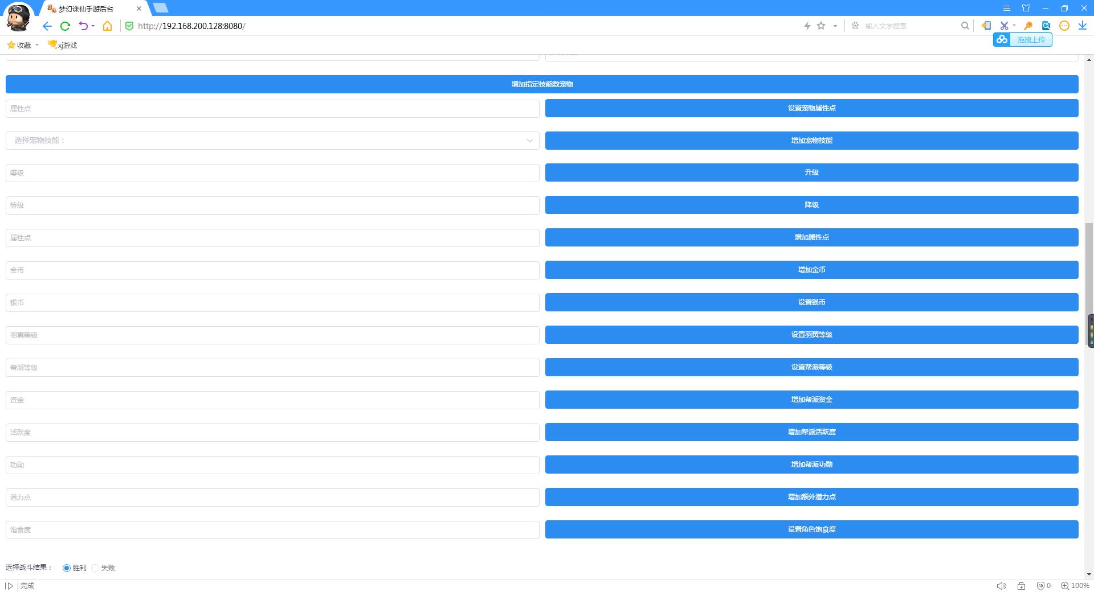Click the 增加金币 button

(811, 270)
